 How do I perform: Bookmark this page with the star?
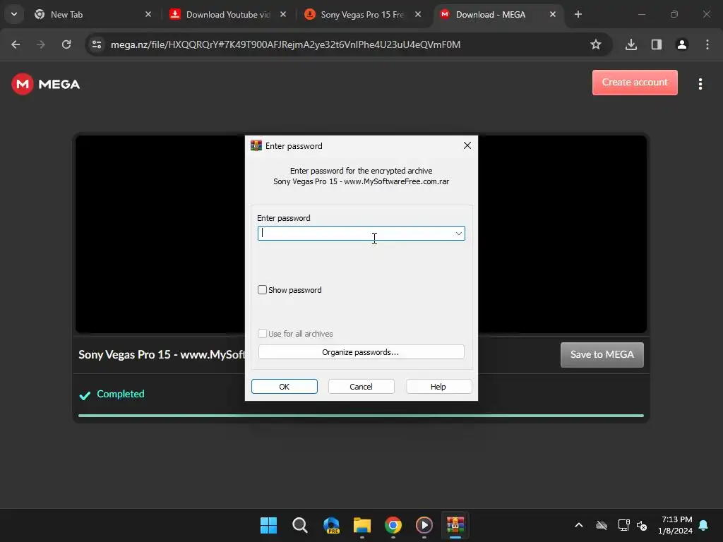click(x=596, y=44)
